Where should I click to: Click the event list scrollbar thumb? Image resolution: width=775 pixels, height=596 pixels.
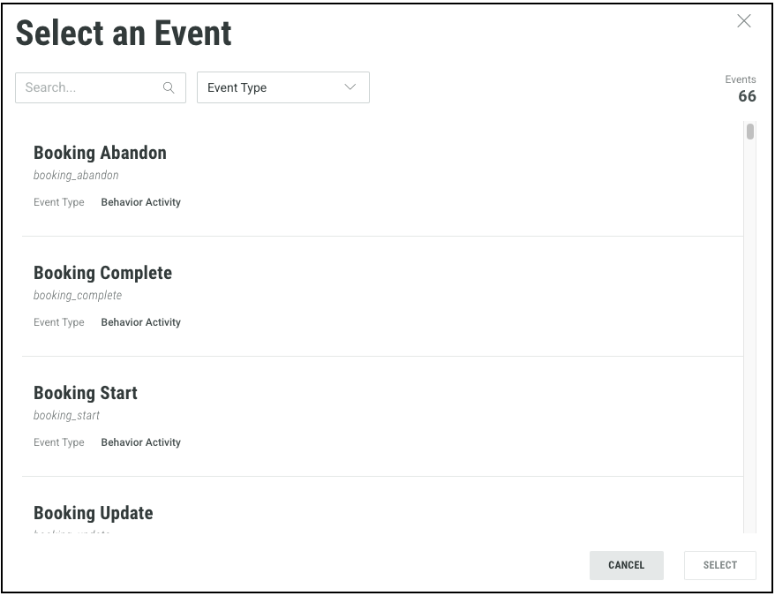750,132
